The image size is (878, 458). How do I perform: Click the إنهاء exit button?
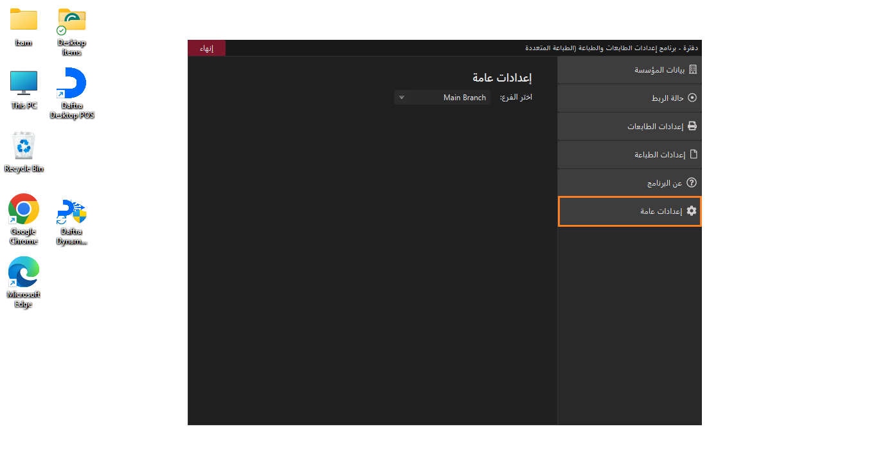pyautogui.click(x=206, y=48)
